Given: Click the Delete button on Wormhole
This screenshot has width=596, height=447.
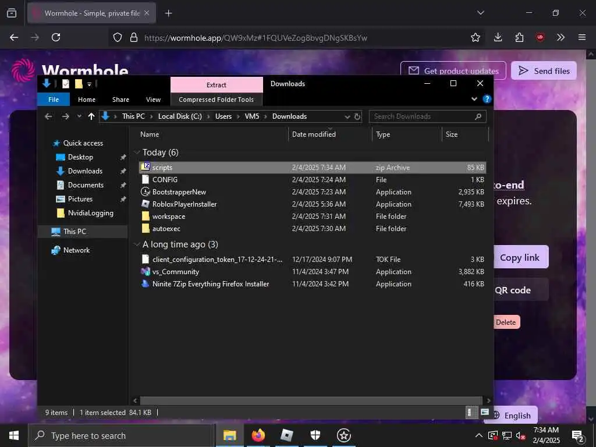Looking at the screenshot, I should click(506, 322).
